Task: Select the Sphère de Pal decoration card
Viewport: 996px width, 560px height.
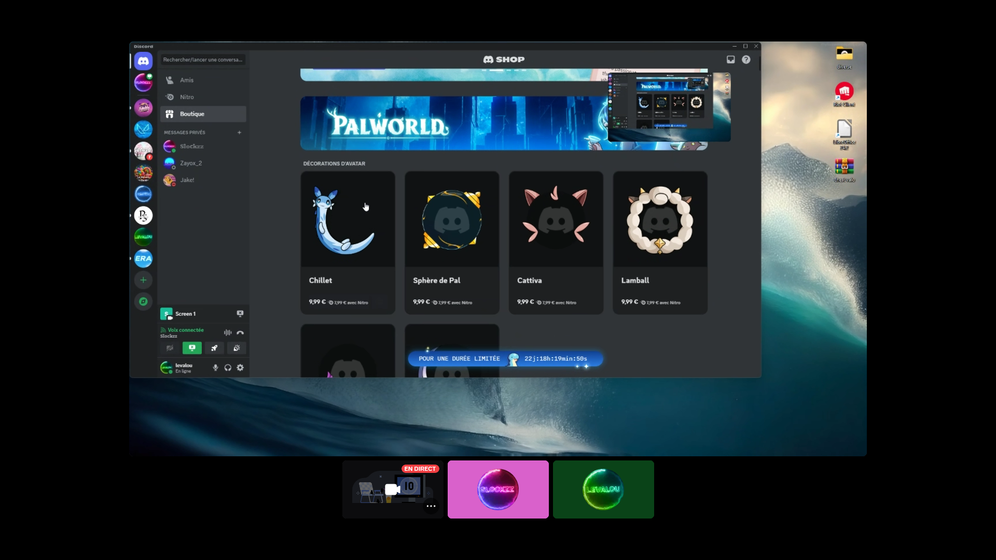Action: [x=452, y=243]
